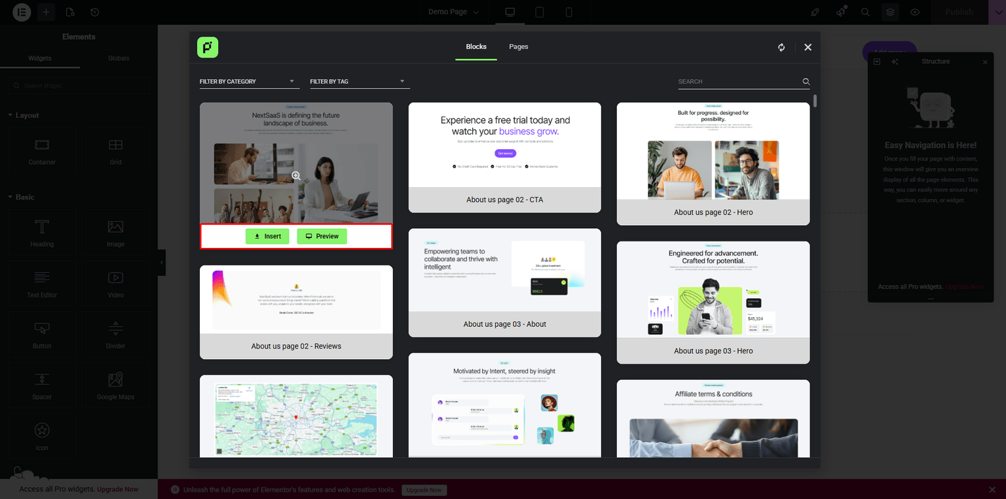Open the Filter By Category dropdown
Screen dimensions: 1006x499
coord(249,81)
